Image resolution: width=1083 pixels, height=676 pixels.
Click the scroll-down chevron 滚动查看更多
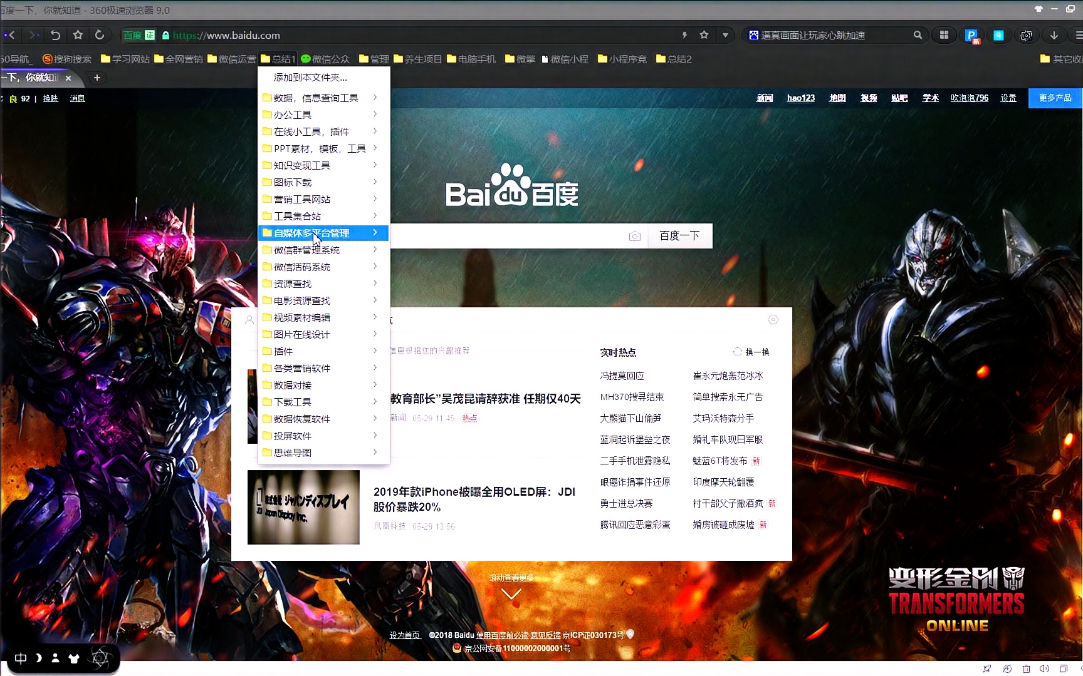(x=511, y=593)
